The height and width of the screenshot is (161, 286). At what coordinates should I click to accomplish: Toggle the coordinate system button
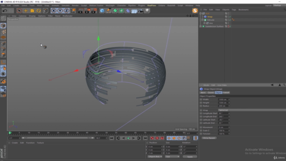[73, 11]
